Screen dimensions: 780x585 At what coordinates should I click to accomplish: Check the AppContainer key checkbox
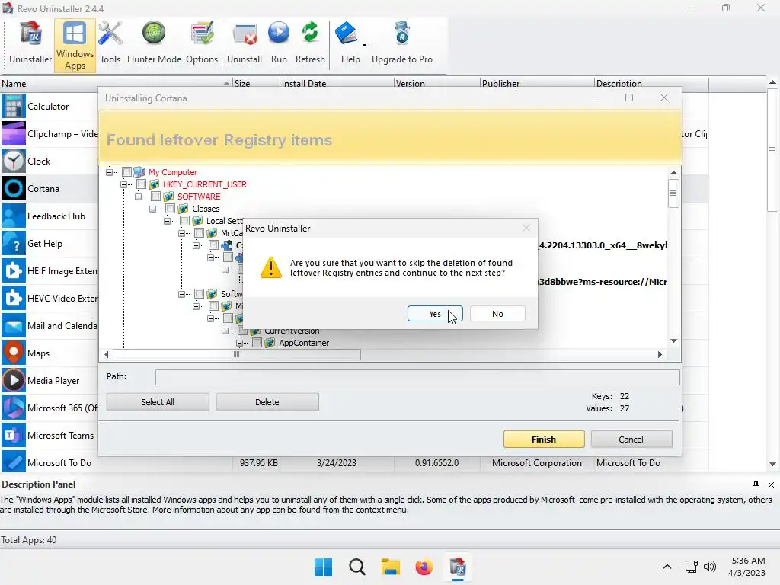click(x=257, y=343)
